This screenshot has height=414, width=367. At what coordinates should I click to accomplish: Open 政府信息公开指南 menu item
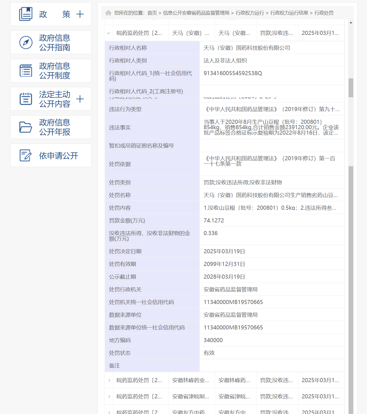(x=51, y=42)
